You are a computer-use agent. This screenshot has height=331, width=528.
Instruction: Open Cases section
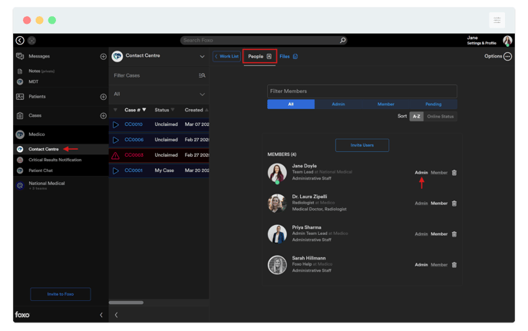click(x=35, y=115)
